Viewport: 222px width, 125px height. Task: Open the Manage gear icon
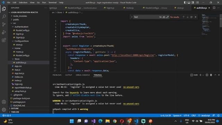pyautogui.click(x=4, y=110)
